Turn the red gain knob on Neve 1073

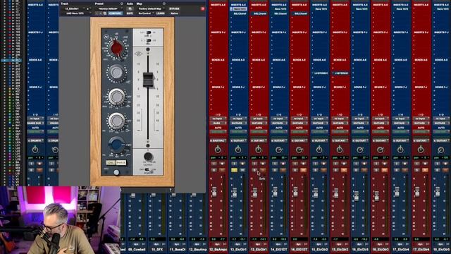116,48
